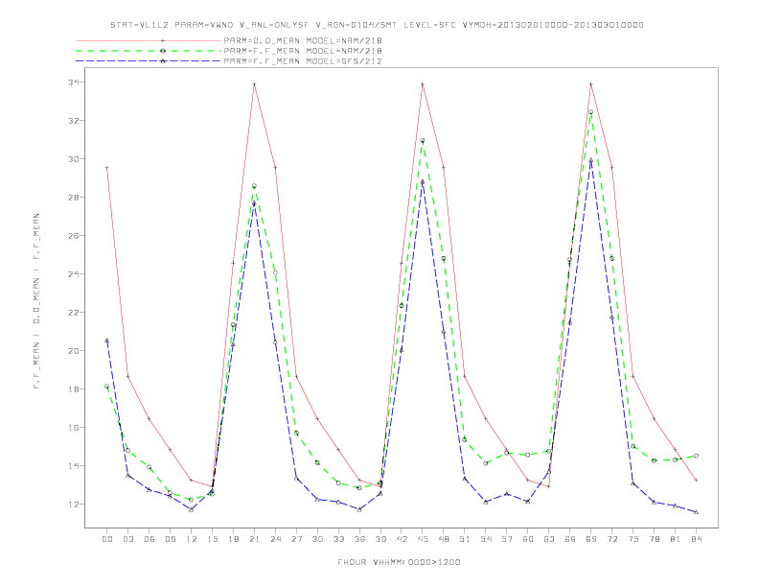This screenshot has width=759, height=587.
Task: Click x-axis tick label 33
Action: 338,539
